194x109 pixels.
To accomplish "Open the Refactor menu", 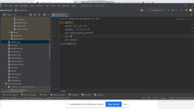I will [x=40, y=6].
